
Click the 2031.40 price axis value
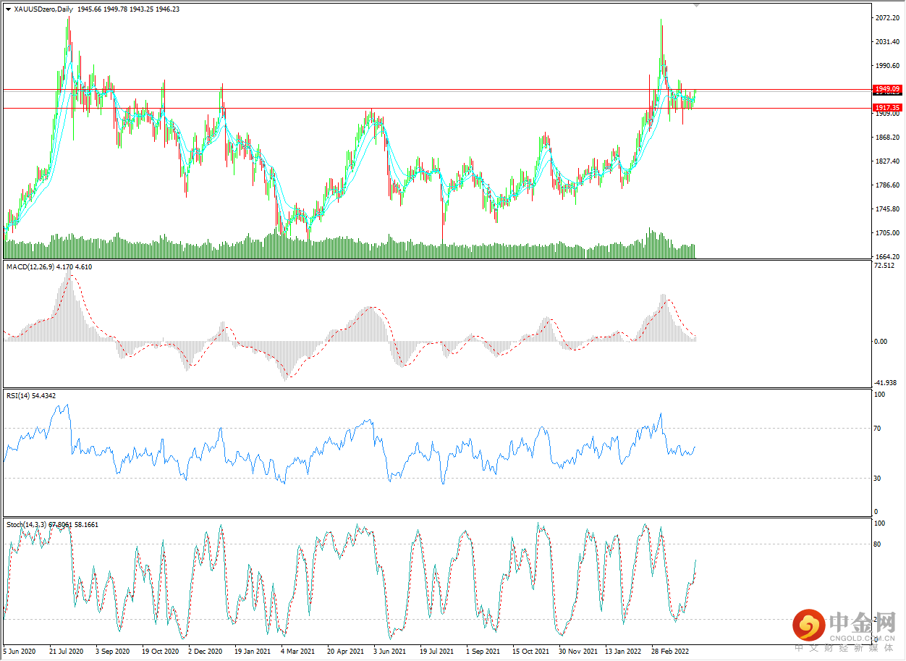(x=886, y=42)
